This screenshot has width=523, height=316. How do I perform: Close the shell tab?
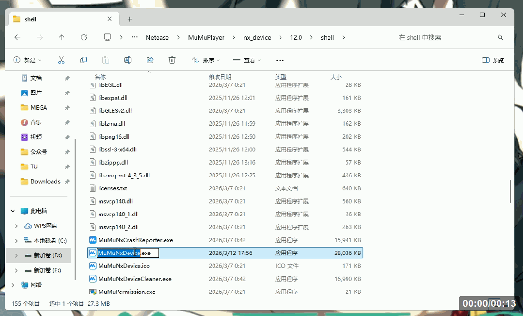click(x=110, y=19)
